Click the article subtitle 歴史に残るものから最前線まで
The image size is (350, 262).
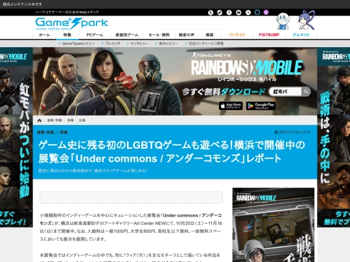coord(93,171)
